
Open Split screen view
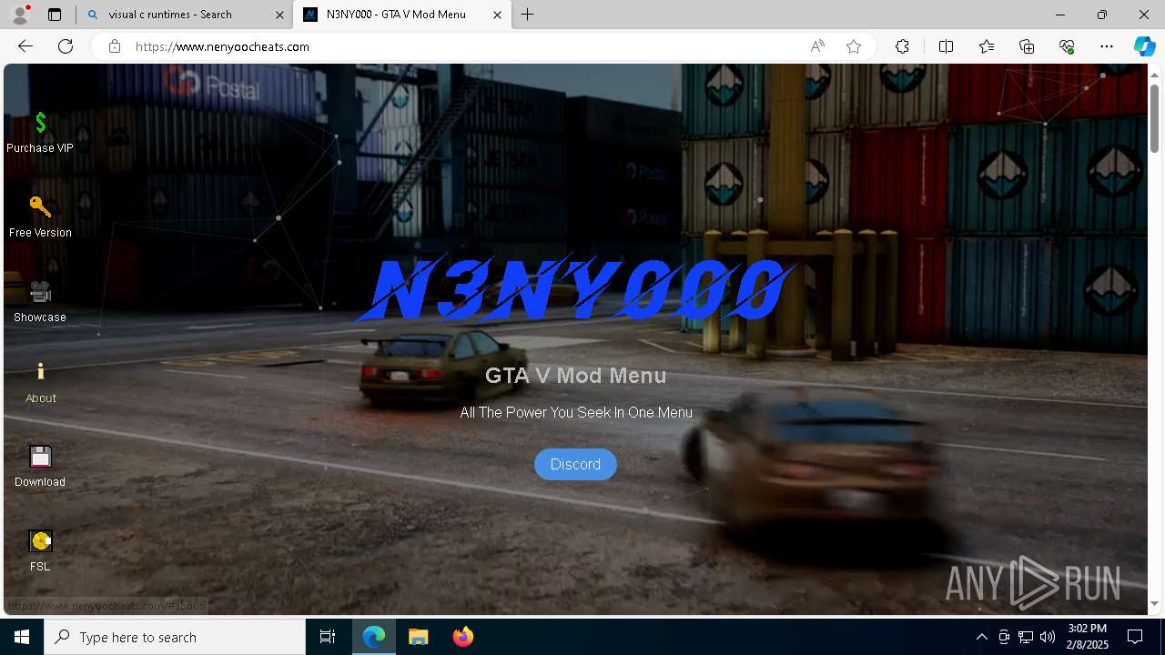point(946,46)
